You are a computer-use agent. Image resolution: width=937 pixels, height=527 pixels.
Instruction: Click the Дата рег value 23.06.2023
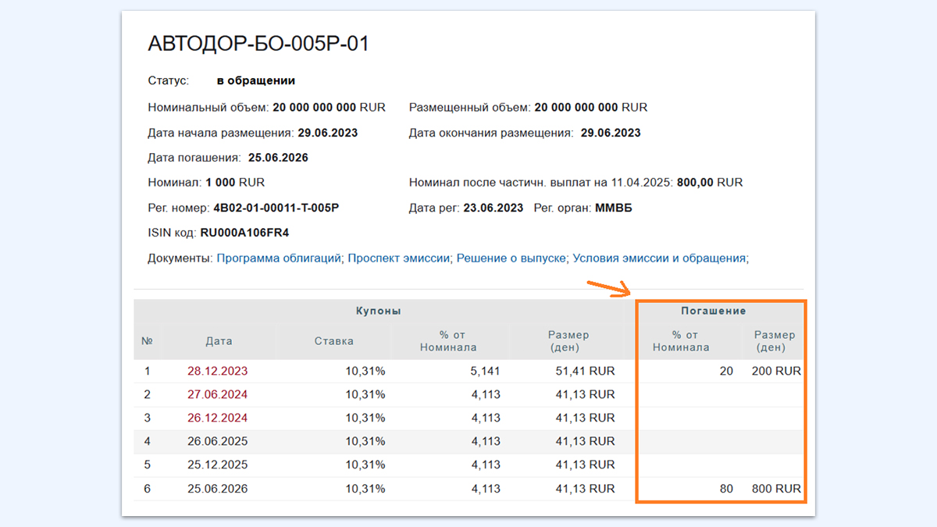[493, 208]
